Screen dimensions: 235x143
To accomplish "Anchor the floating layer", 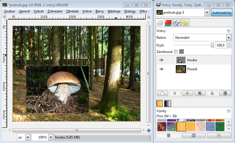I will pyautogui.click(x=212, y=93).
